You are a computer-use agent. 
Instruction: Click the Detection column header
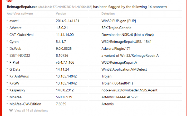(108, 13)
